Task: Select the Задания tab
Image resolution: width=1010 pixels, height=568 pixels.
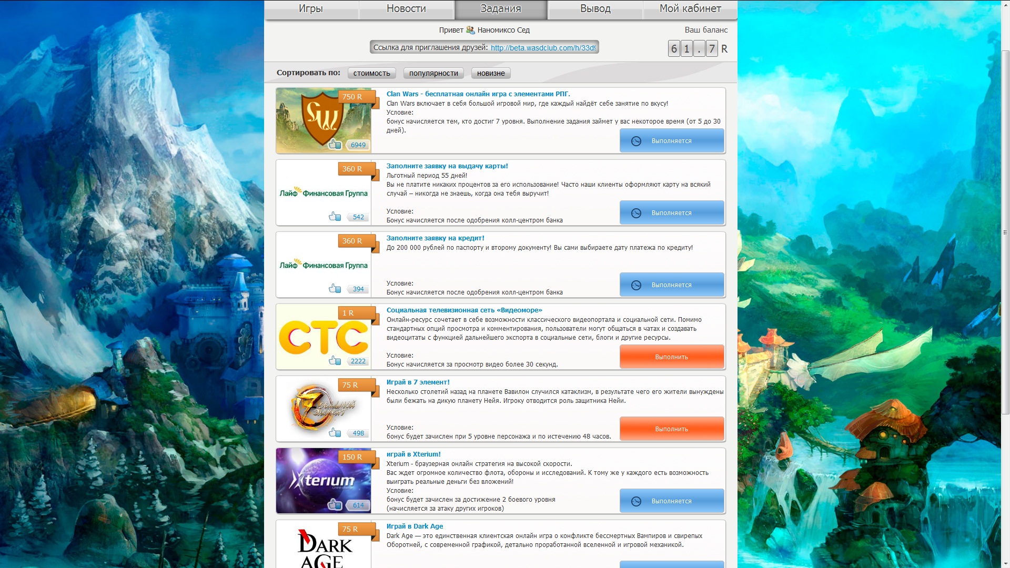Action: [x=501, y=9]
